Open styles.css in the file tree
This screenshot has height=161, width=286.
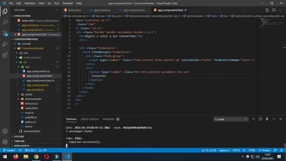(30, 122)
